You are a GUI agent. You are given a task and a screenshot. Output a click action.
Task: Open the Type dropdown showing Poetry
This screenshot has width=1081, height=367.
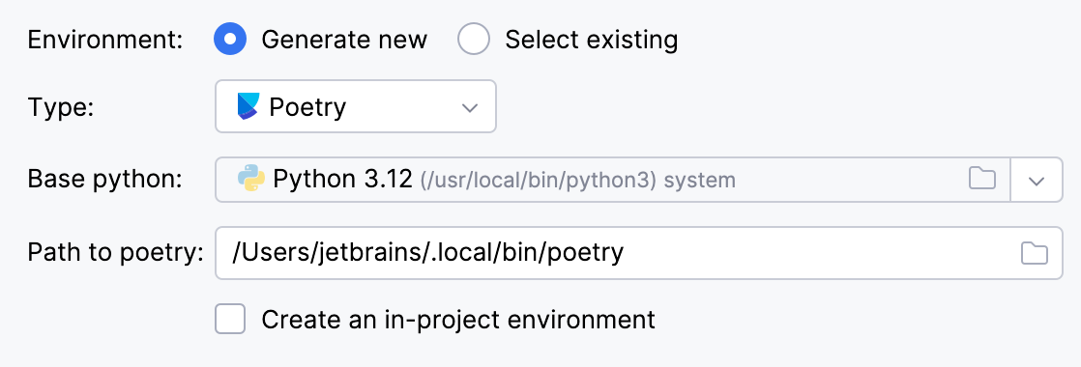[x=356, y=106]
